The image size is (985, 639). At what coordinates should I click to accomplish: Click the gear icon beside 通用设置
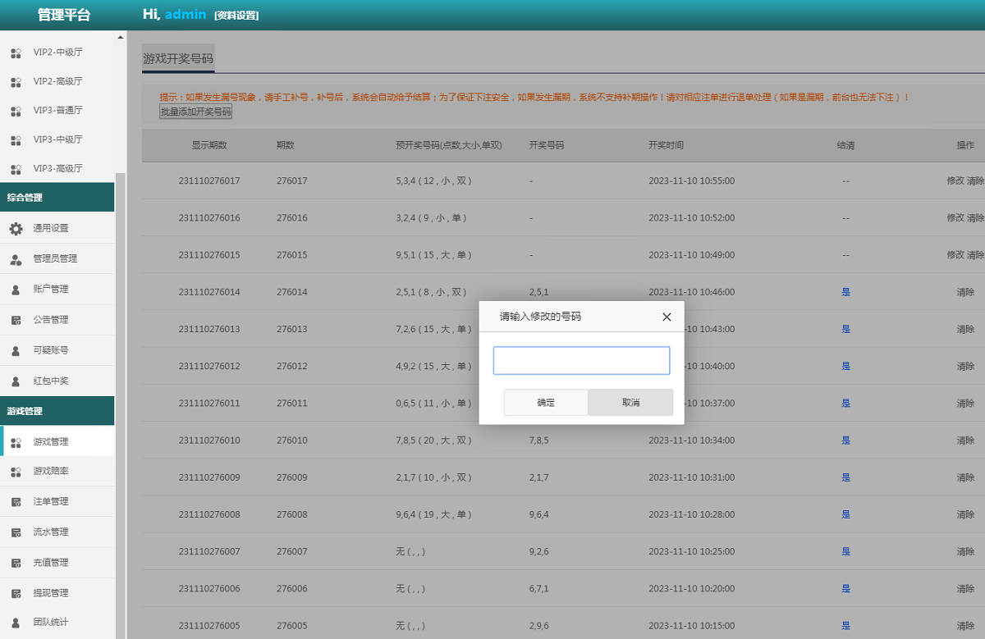point(16,229)
